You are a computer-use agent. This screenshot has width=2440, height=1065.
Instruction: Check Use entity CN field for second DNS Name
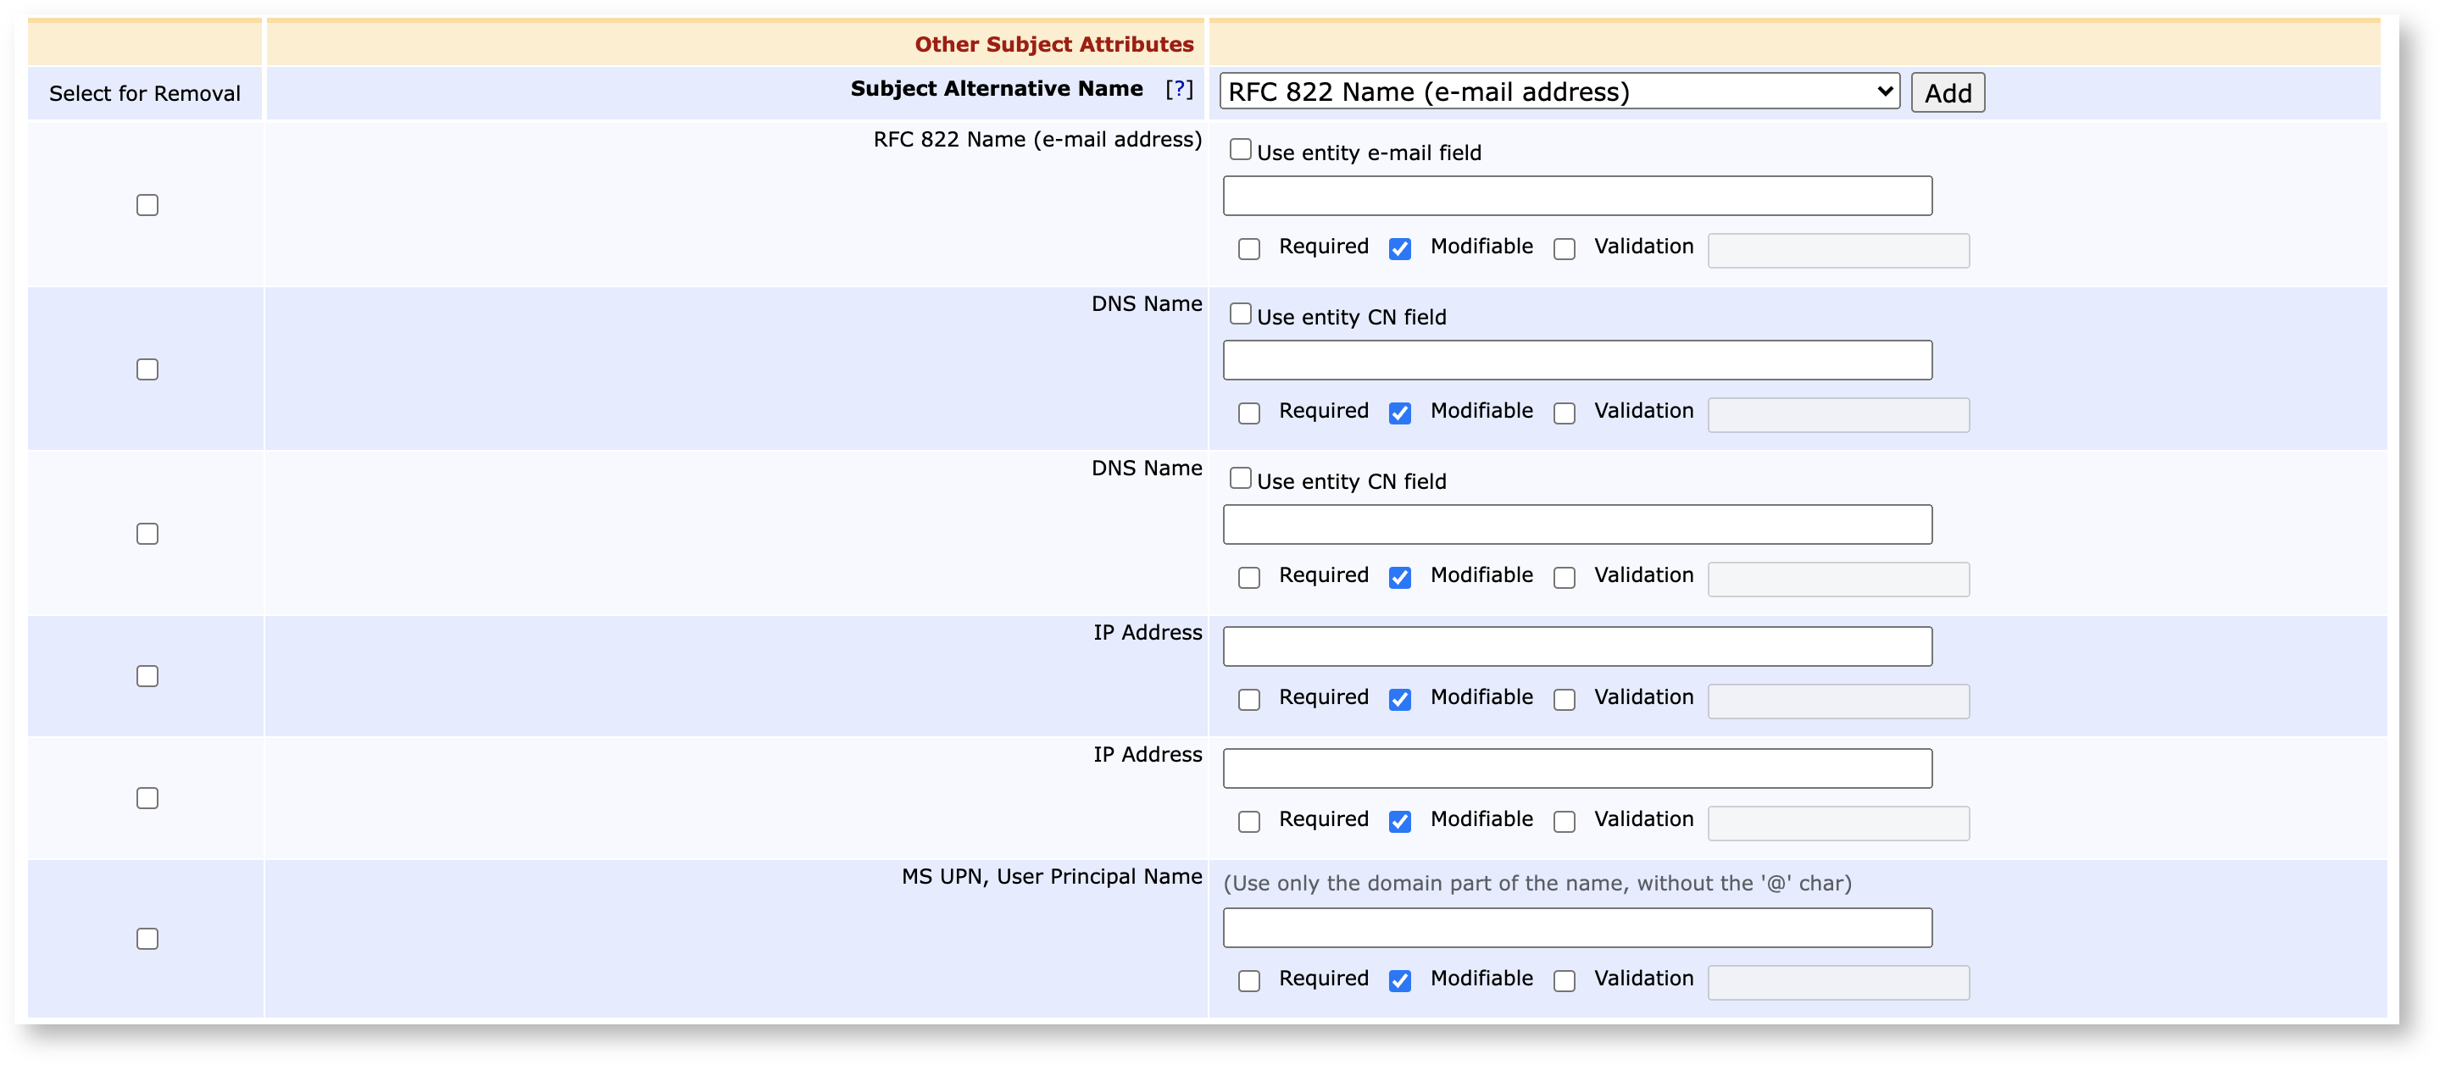(x=1240, y=478)
